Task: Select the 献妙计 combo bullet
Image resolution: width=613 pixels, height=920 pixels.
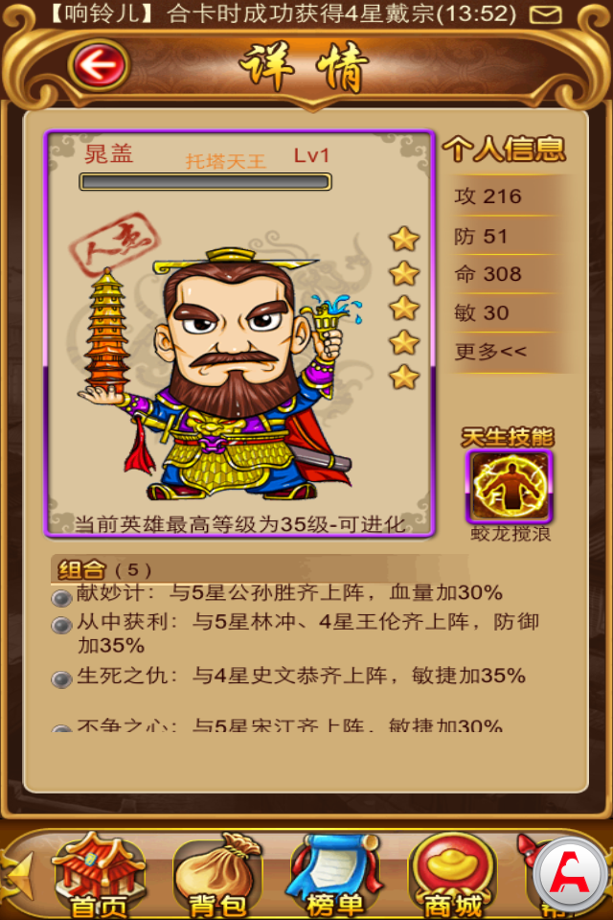Action: click(61, 598)
